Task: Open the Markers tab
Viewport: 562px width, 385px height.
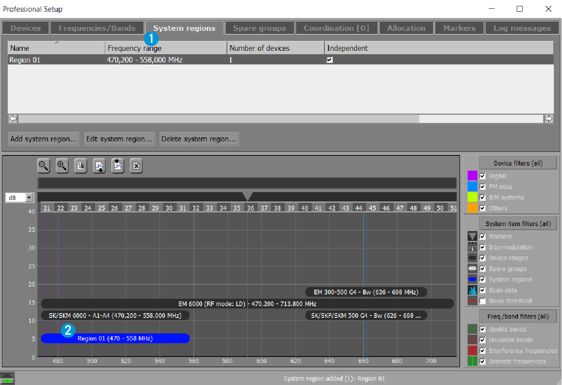Action: click(459, 28)
